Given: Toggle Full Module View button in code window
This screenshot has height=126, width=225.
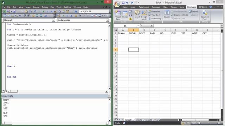Looking at the screenshot, I should 6,91.
